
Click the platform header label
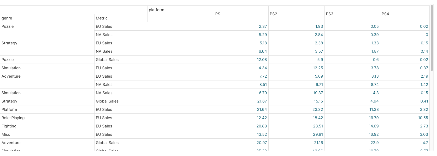pyautogui.click(x=156, y=10)
